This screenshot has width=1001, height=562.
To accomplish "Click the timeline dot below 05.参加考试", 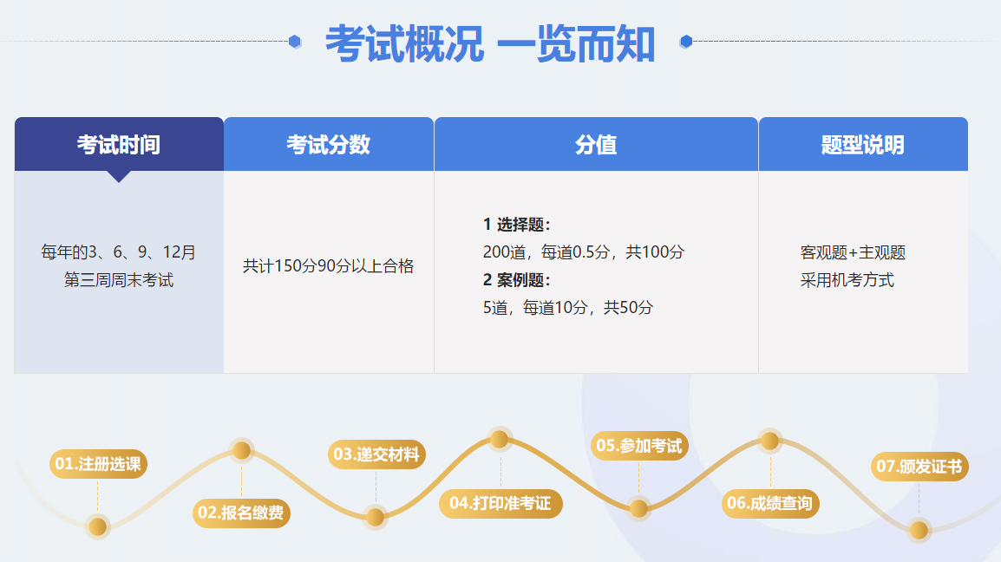I will 639,509.
